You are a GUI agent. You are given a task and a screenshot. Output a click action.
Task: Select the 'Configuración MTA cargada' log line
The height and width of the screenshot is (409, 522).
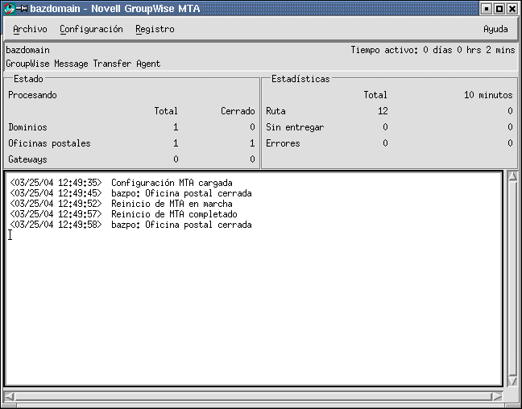pyautogui.click(x=172, y=183)
